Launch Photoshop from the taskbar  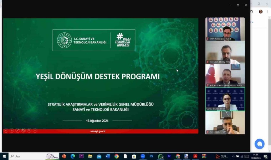point(152,156)
